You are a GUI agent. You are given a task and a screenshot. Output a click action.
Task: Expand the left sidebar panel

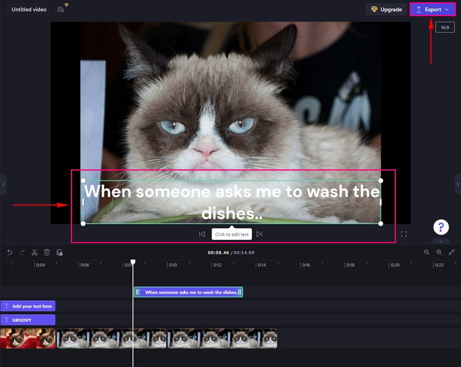click(x=3, y=184)
